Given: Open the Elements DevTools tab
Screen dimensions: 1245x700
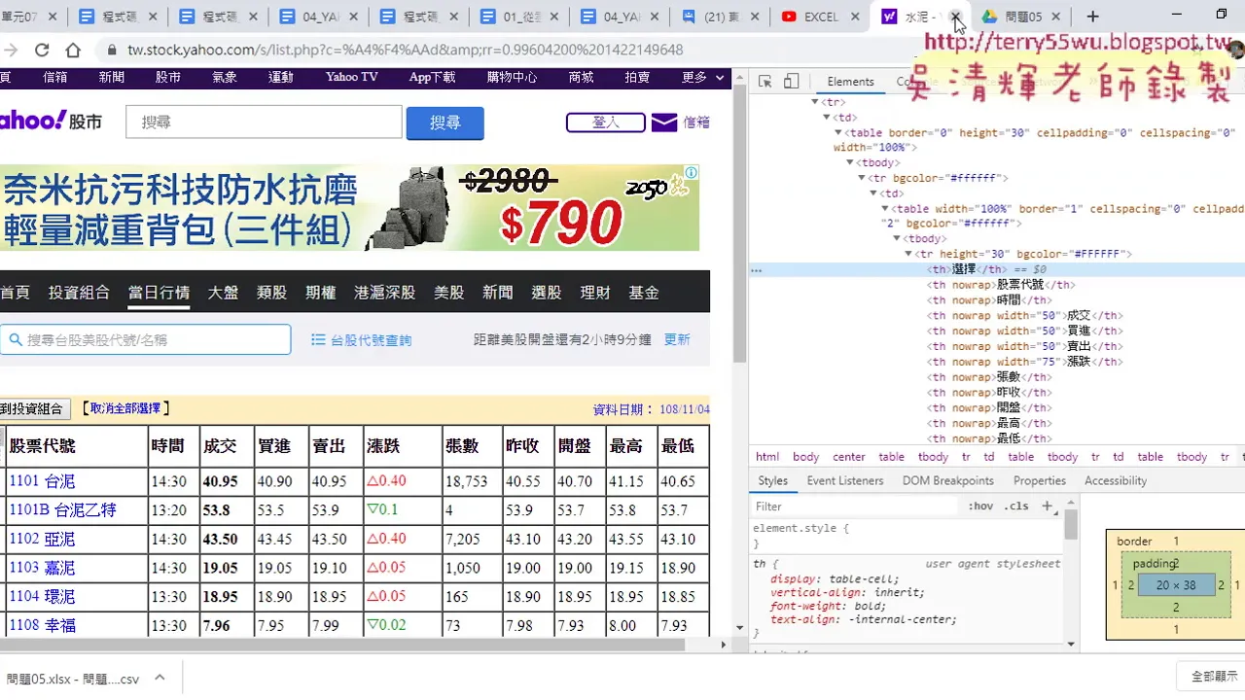Looking at the screenshot, I should (850, 82).
